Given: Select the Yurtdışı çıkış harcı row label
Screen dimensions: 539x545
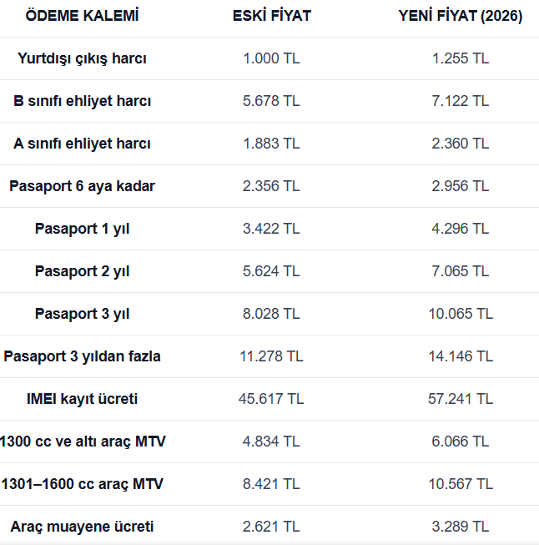Looking at the screenshot, I should 82,58.
